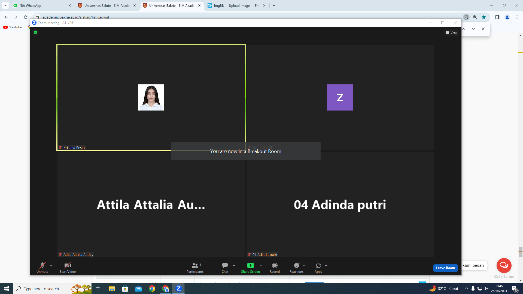Expand audio options arrow next to Unmute
The height and width of the screenshot is (294, 523).
[51, 265]
